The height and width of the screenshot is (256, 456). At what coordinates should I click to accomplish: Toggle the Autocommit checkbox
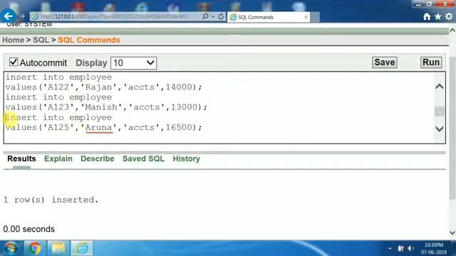pyautogui.click(x=14, y=62)
